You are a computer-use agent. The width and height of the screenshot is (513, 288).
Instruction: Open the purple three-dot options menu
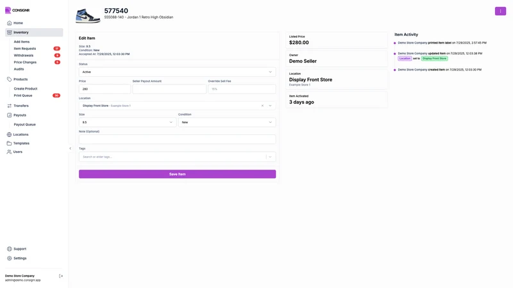(500, 11)
